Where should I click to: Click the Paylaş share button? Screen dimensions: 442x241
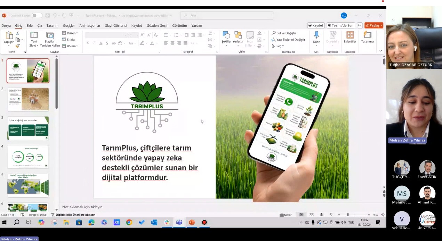point(373,25)
